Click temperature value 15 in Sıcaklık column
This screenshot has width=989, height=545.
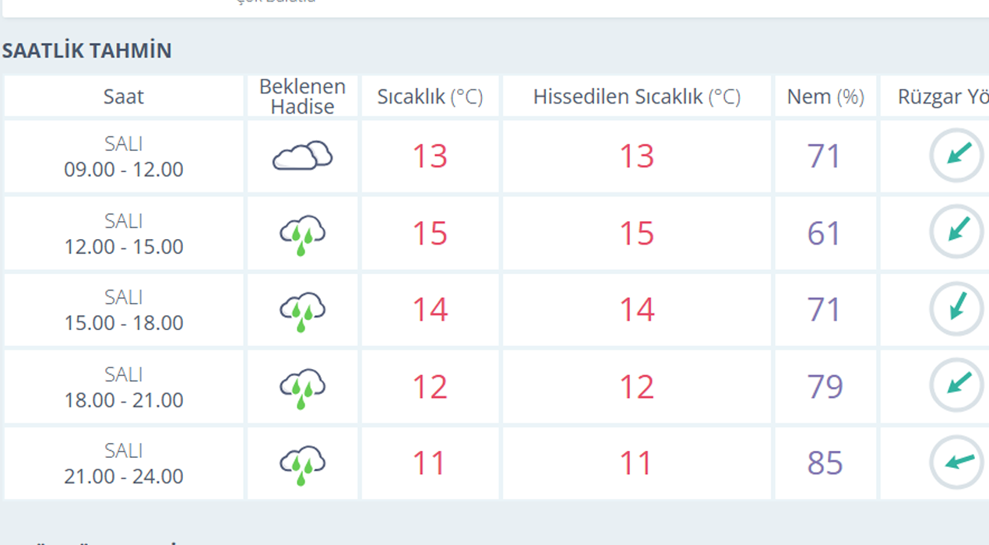430,234
